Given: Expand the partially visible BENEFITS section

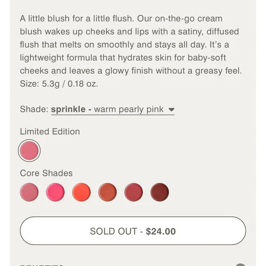Looking at the screenshot, I should [x=133, y=265].
